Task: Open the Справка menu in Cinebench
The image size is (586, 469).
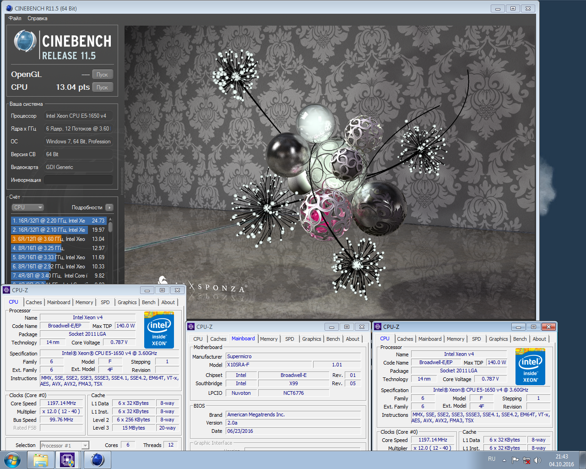Action: click(37, 18)
